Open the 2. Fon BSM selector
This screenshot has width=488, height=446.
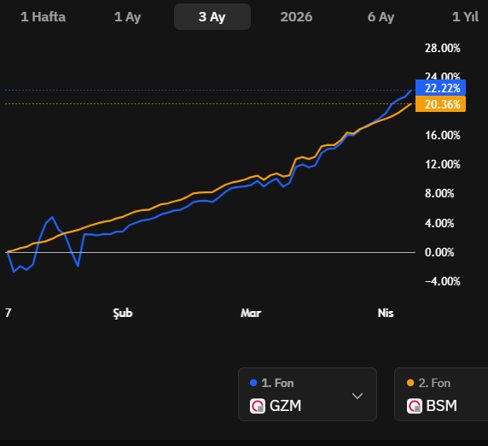tap(441, 394)
